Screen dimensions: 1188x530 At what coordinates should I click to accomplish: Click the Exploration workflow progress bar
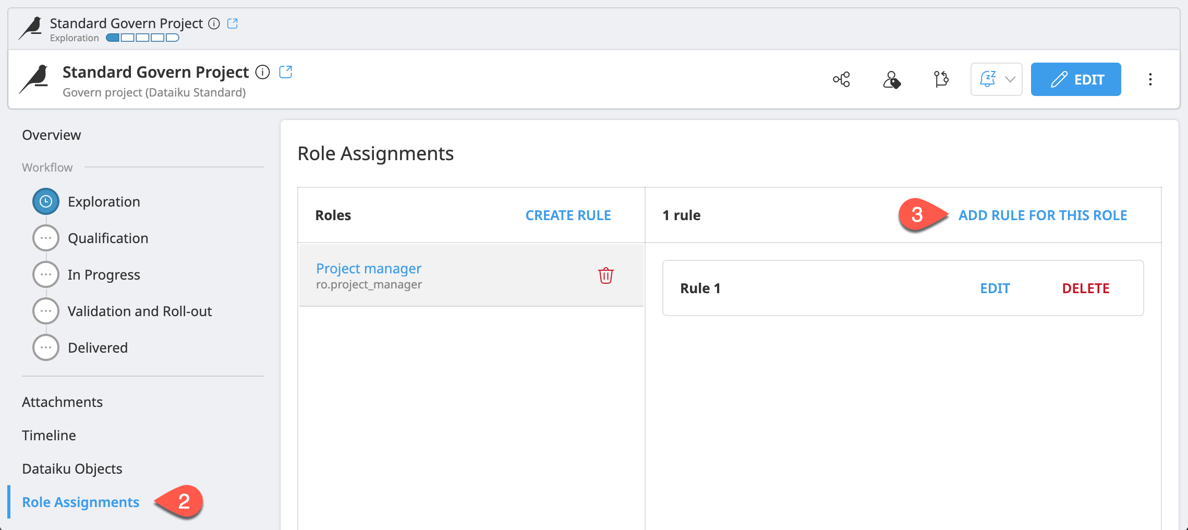pyautogui.click(x=142, y=38)
